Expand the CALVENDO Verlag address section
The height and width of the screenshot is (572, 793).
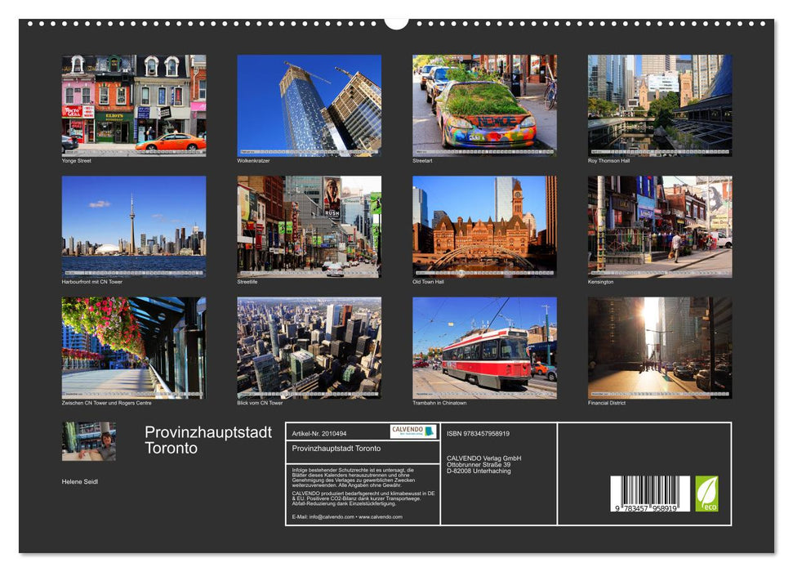[483, 463]
